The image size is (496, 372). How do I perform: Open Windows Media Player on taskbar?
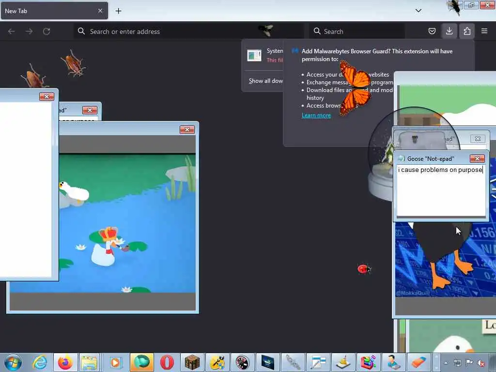(115, 362)
